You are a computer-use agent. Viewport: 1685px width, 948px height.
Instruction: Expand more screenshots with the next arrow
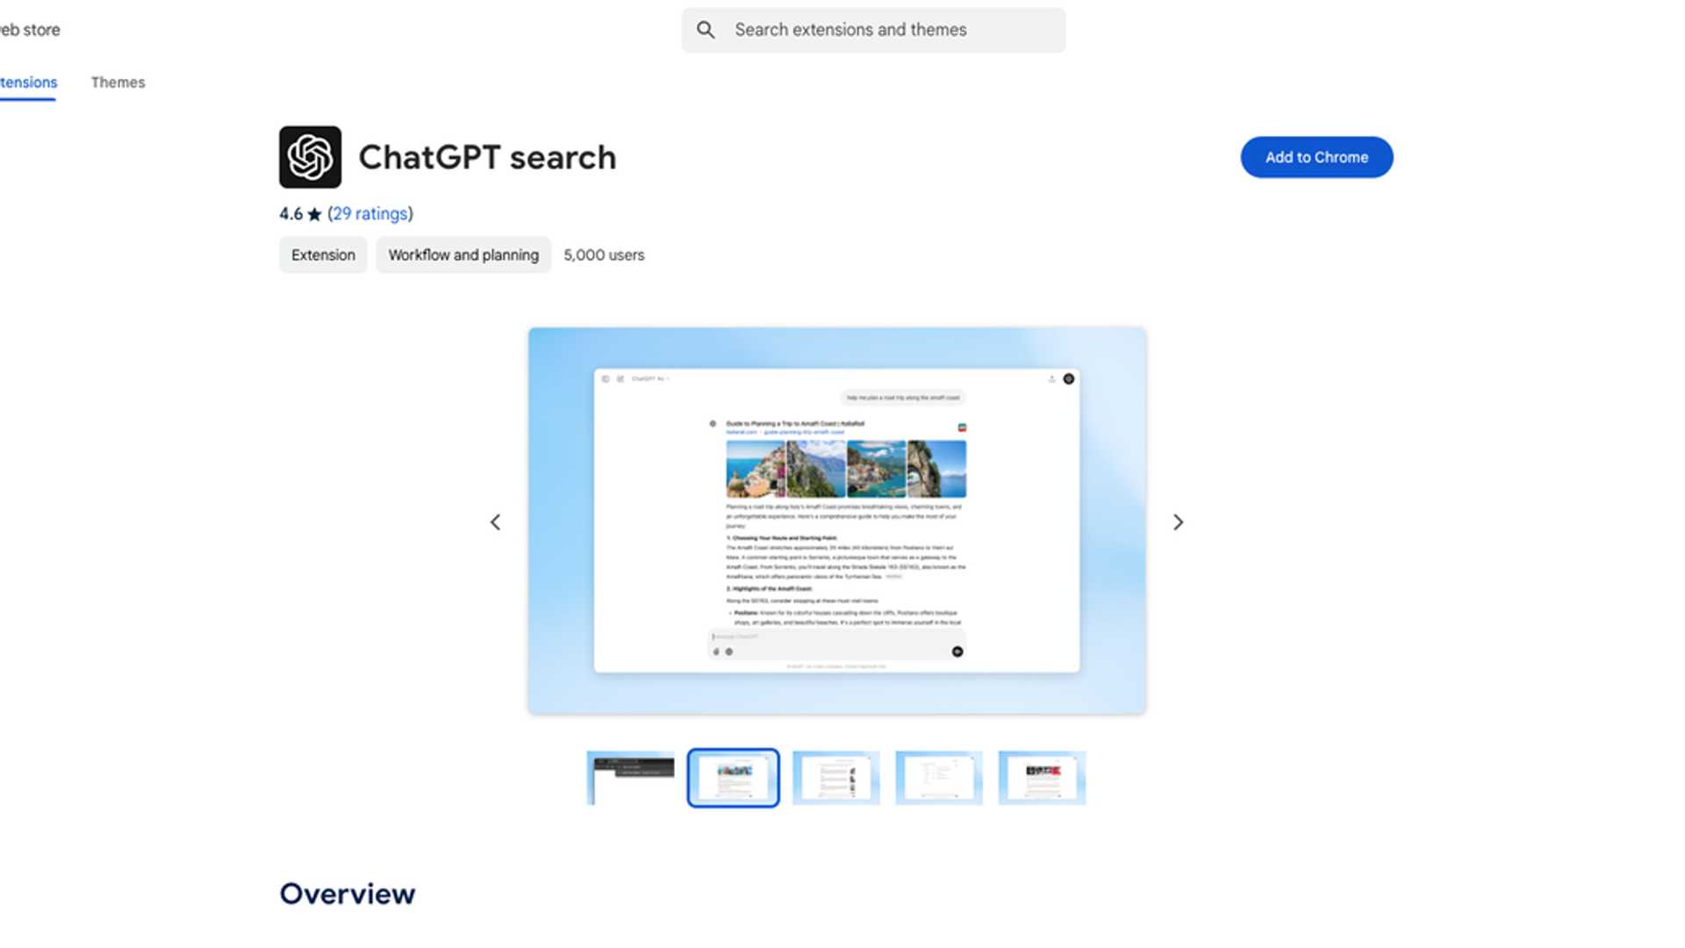click(x=1179, y=522)
